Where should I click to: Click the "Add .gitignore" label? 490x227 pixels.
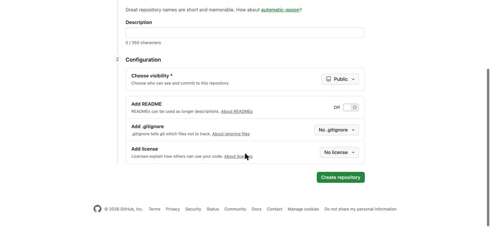pyautogui.click(x=148, y=127)
